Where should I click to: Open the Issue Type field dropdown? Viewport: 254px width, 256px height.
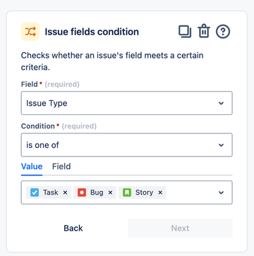[x=127, y=103]
